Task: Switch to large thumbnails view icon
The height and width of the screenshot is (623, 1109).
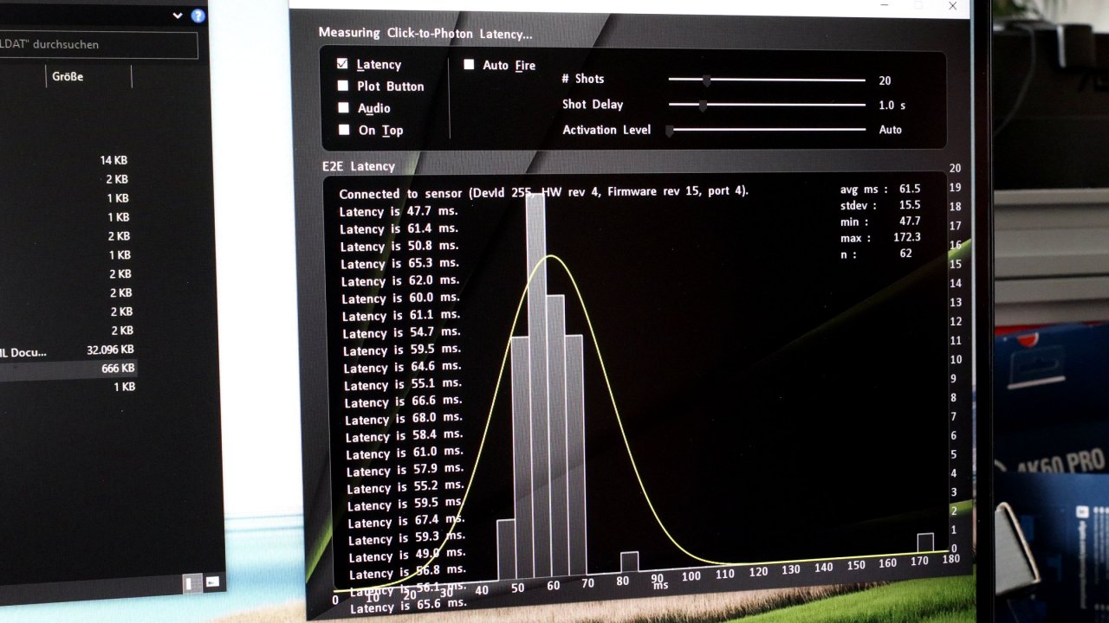Action: pyautogui.click(x=212, y=582)
